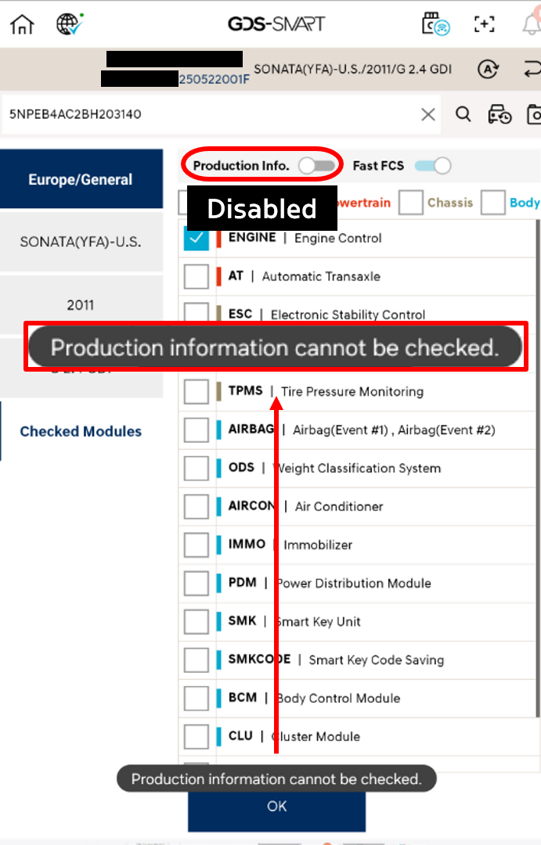Screen dimensions: 541x845
Task: Click the vehicle selection refresh icon
Action: click(489, 69)
